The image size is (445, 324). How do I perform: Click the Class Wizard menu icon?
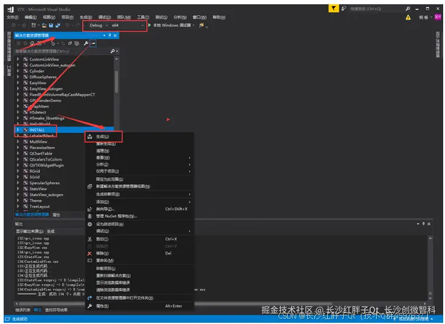point(90,209)
